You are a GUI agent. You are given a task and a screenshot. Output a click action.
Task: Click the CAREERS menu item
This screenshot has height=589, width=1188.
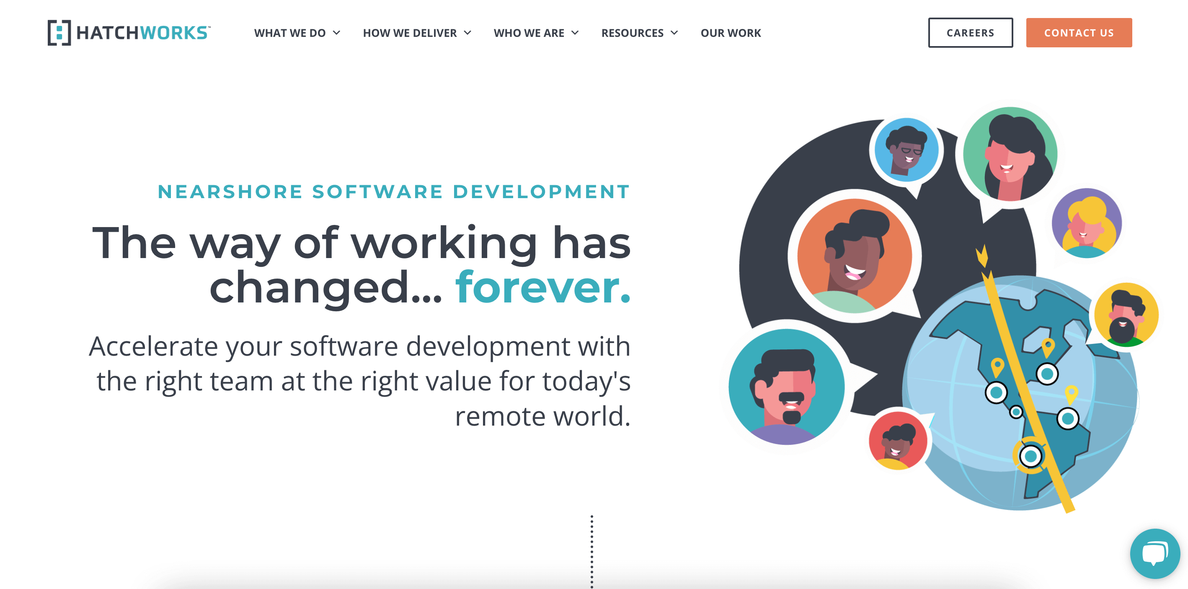pos(971,32)
